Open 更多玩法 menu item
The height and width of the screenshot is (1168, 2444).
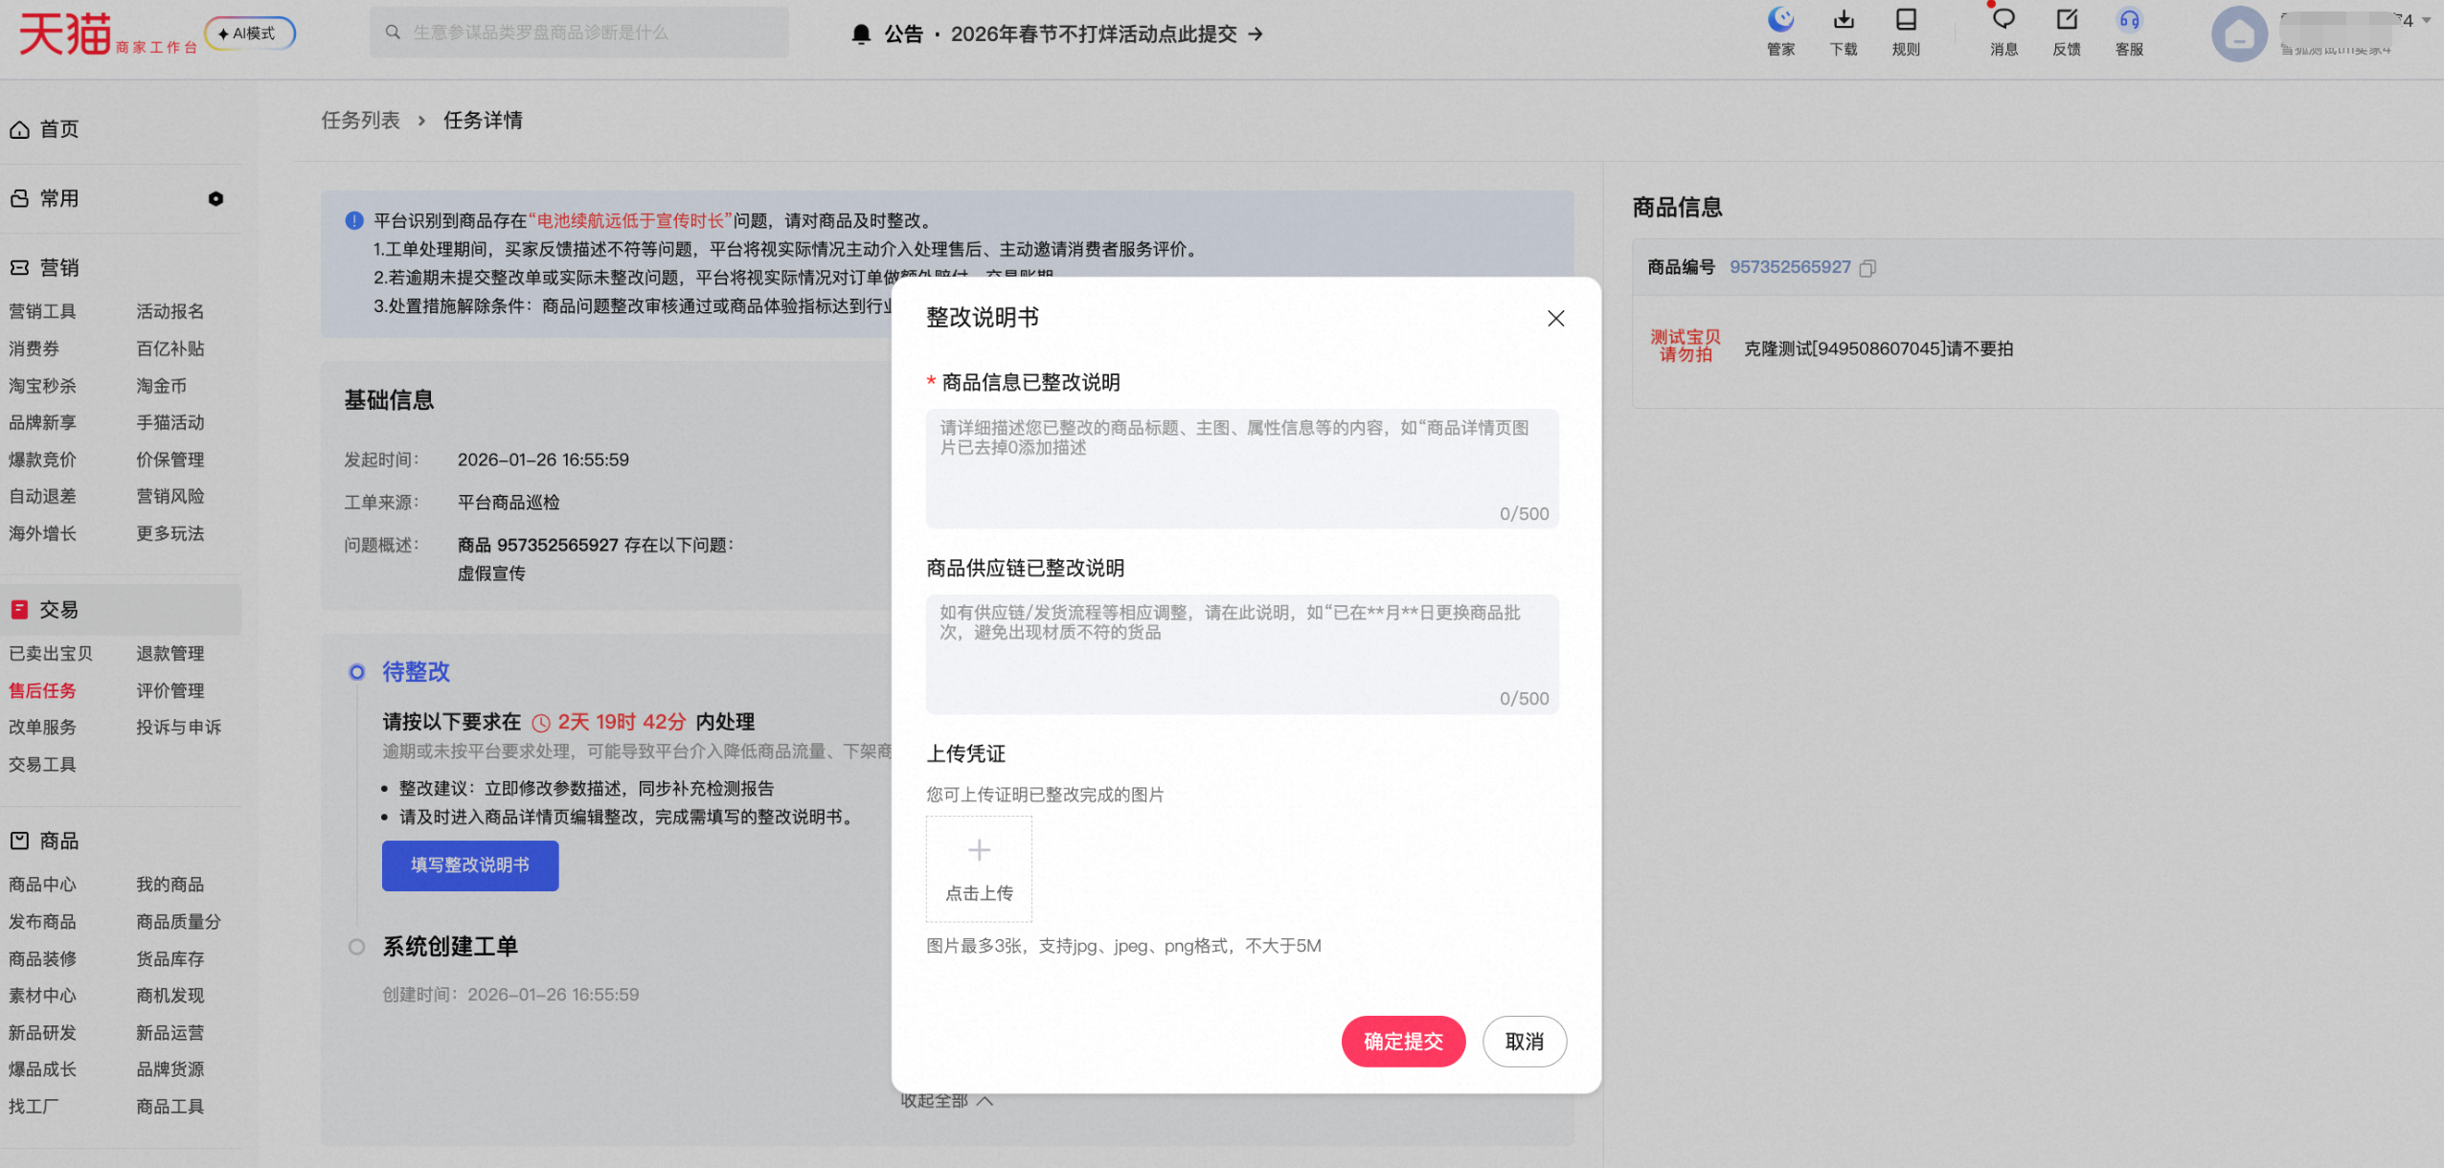pyautogui.click(x=170, y=533)
